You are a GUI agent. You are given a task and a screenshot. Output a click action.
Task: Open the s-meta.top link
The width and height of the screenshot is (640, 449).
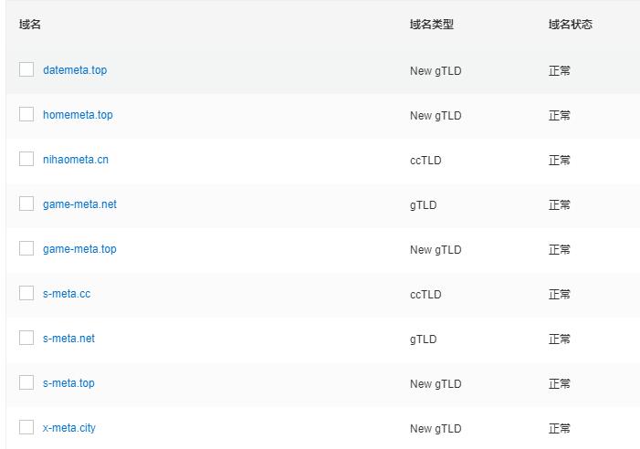tap(68, 383)
